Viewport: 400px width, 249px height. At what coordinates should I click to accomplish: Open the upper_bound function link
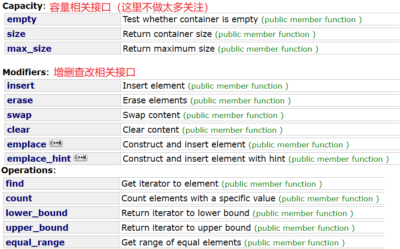[37, 228]
